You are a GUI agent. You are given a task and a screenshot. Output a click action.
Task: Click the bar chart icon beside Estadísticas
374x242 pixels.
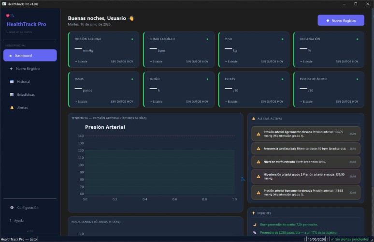(12, 94)
